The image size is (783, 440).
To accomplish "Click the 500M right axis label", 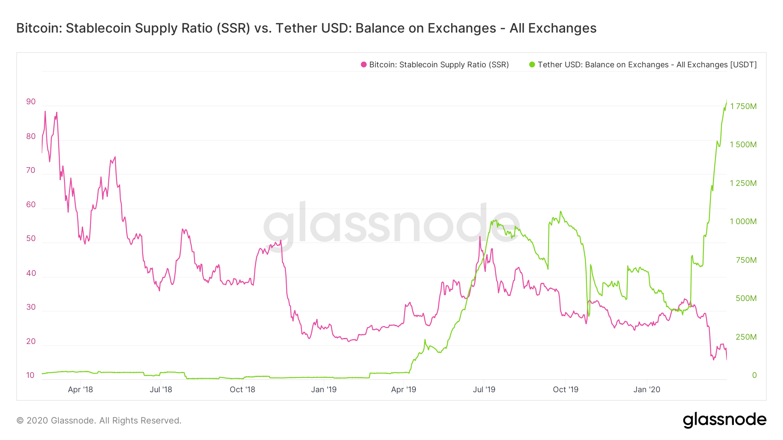I will 746,298.
